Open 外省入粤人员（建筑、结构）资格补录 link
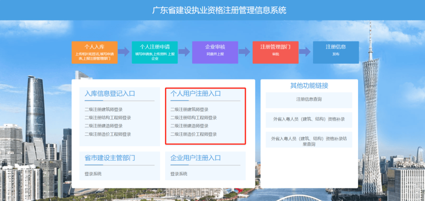The image size is (425, 201). (309, 119)
